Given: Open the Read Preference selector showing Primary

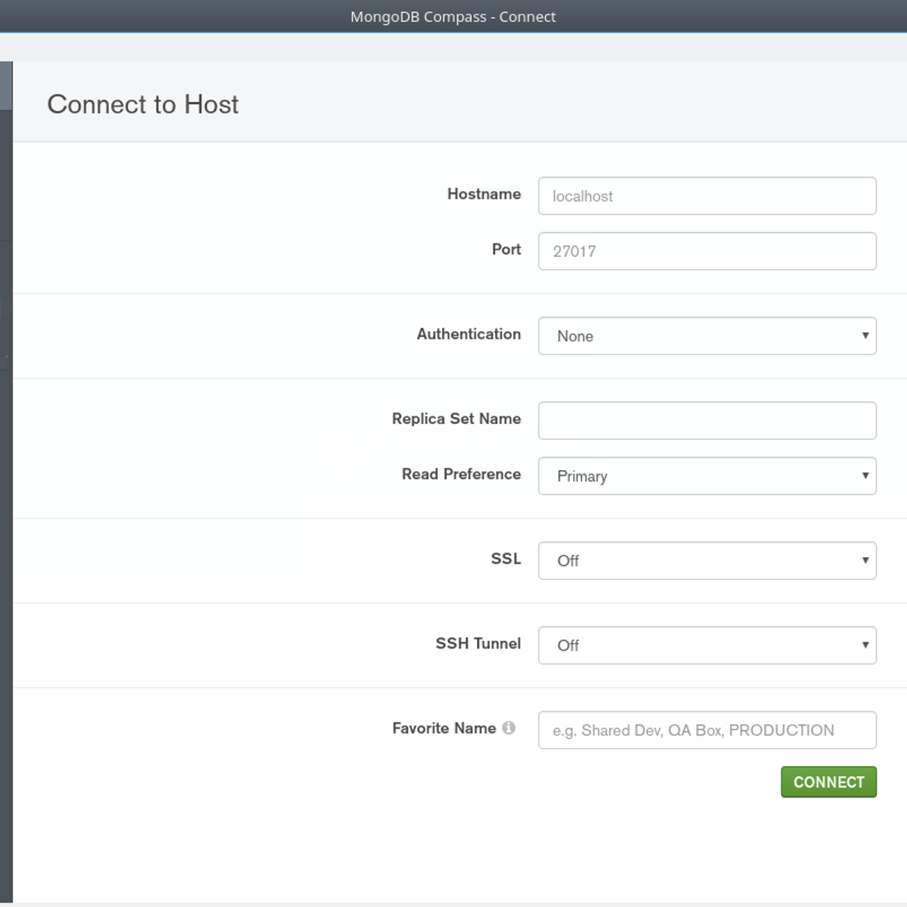Looking at the screenshot, I should (x=707, y=475).
